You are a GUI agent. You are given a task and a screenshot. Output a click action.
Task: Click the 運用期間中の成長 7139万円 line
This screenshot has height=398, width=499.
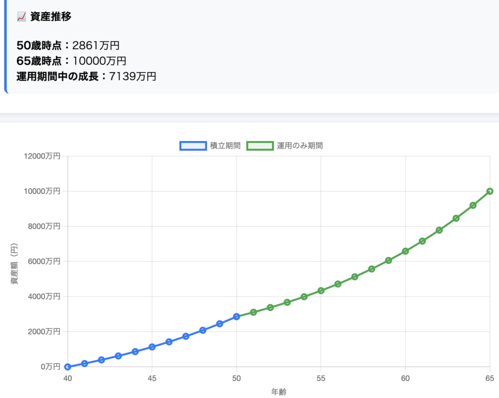coord(87,76)
